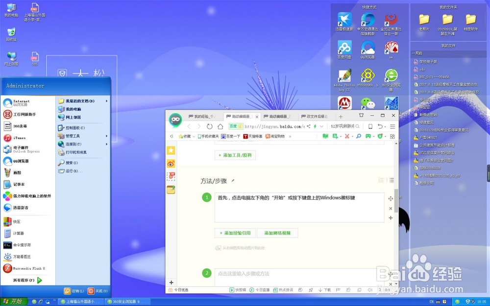The width and height of the screenshot is (490, 306).
Task: Open the 收藏 favorites dropdown arrow
Action: point(194,137)
